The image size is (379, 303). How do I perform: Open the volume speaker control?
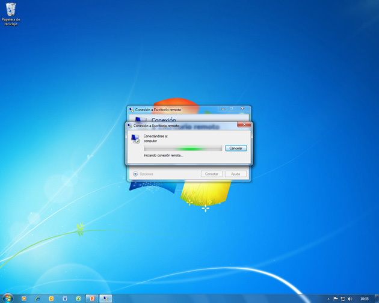click(x=350, y=299)
